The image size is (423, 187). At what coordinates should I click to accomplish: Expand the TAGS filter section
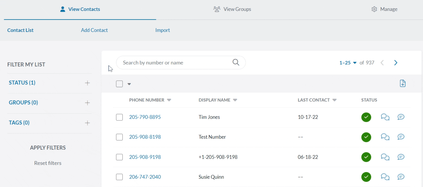[x=87, y=122]
